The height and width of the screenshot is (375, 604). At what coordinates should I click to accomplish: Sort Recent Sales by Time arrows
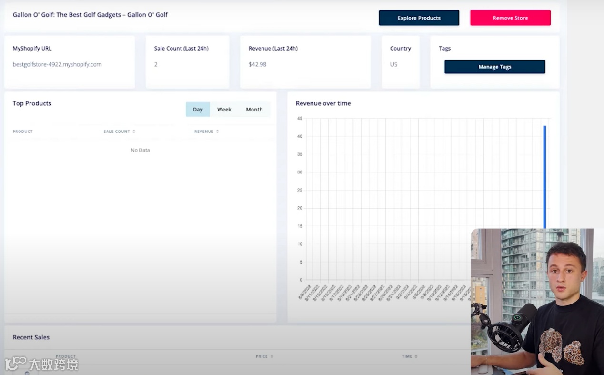[416, 356]
